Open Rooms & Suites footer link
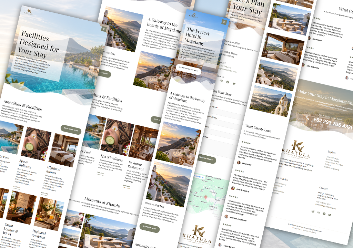 tap(332, 161)
